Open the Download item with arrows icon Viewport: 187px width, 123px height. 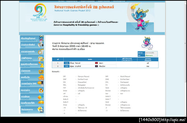[x=32, y=97]
